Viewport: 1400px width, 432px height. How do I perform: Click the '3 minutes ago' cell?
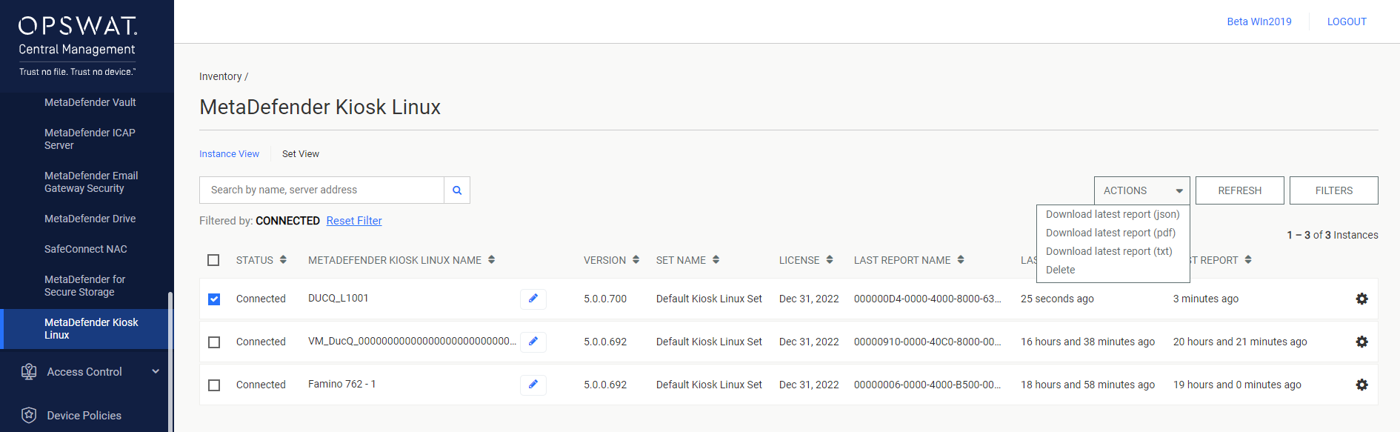coord(1206,299)
